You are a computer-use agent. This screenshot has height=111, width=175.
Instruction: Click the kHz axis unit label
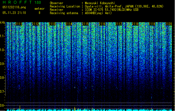[3, 22]
